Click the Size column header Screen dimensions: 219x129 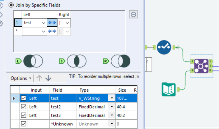coord(123,90)
